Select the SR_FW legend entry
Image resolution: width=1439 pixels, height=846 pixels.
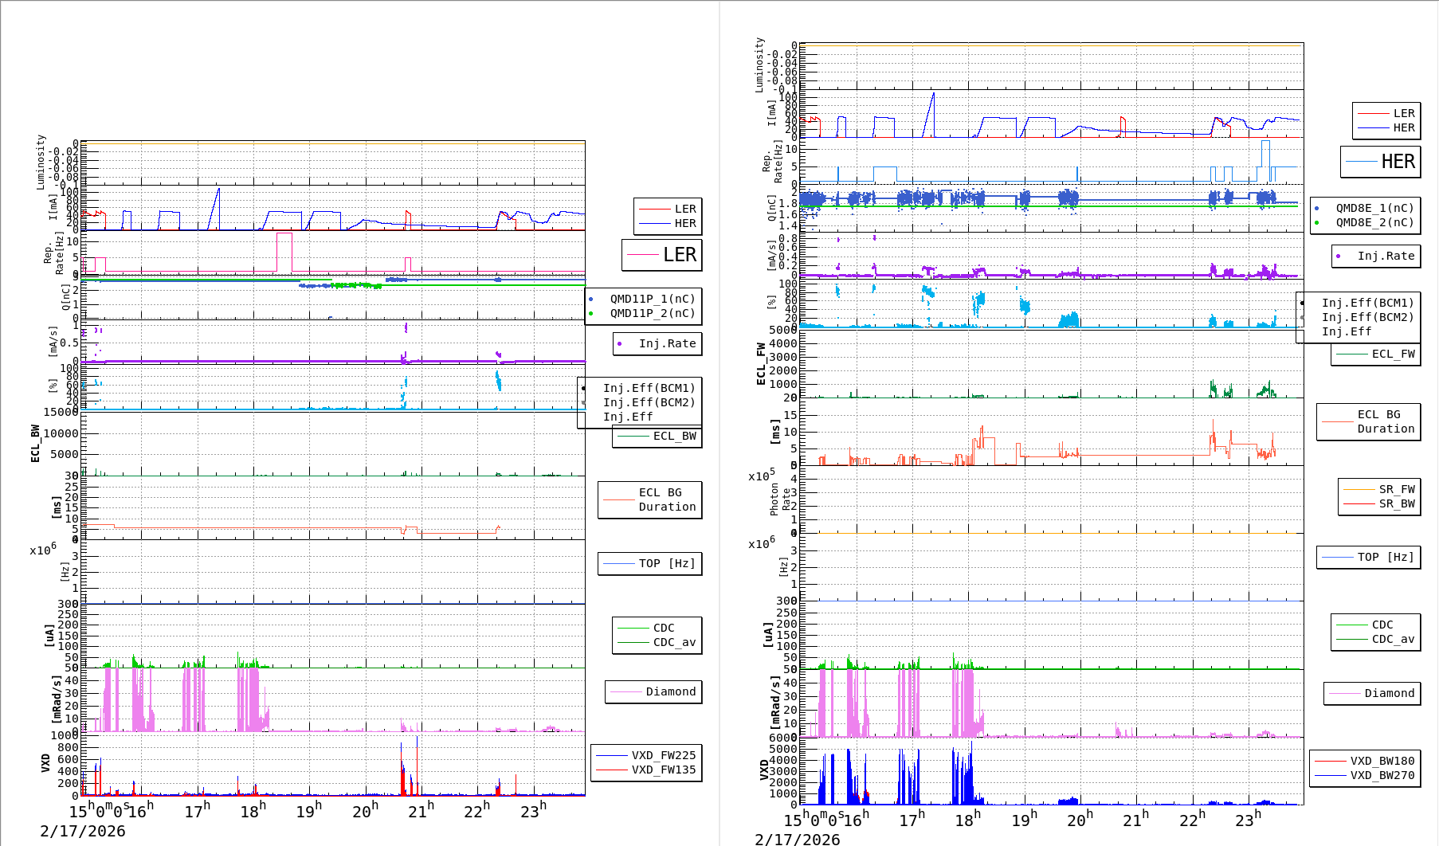coord(1397,489)
